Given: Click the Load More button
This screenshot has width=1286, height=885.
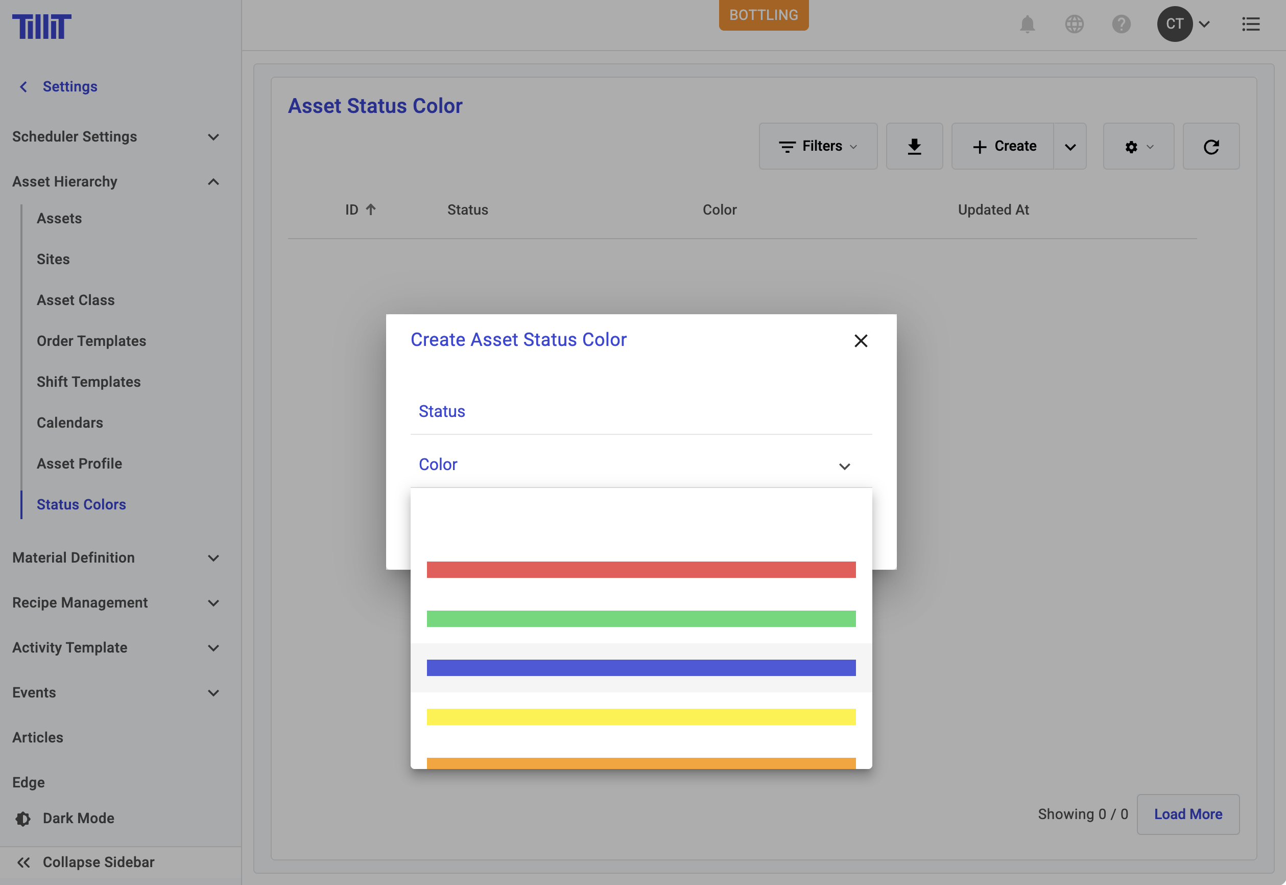Looking at the screenshot, I should coord(1187,814).
